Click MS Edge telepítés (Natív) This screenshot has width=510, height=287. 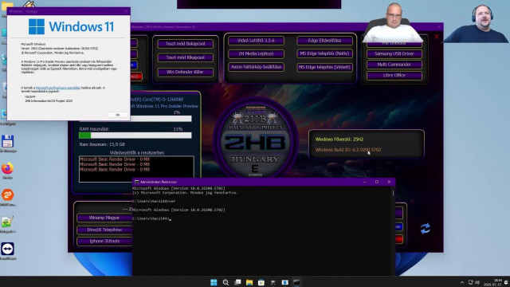324,53
